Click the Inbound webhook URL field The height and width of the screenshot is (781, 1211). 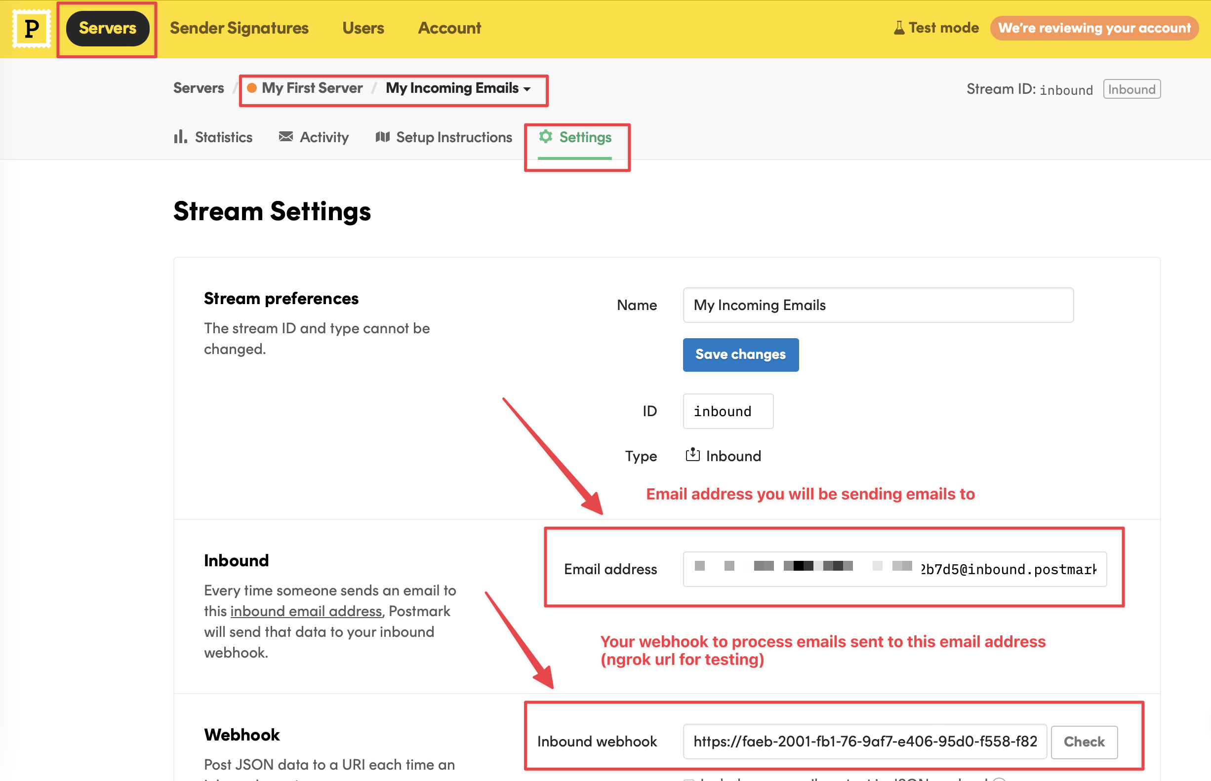(x=864, y=742)
